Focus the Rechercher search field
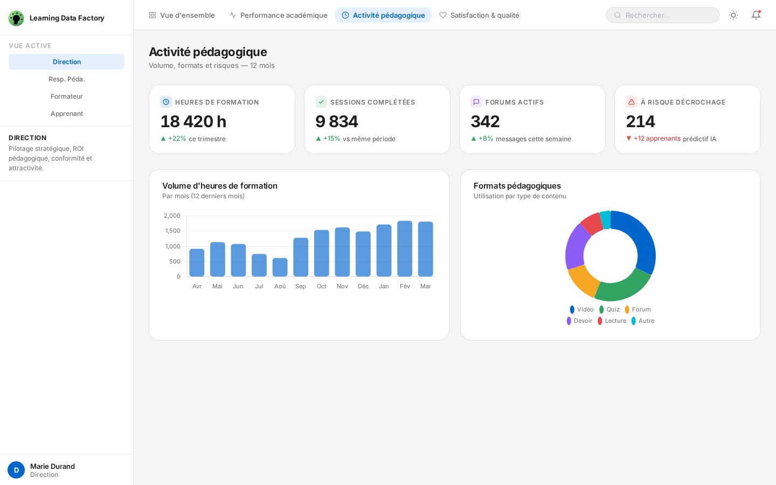This screenshot has height=485, width=776. pyautogui.click(x=668, y=15)
